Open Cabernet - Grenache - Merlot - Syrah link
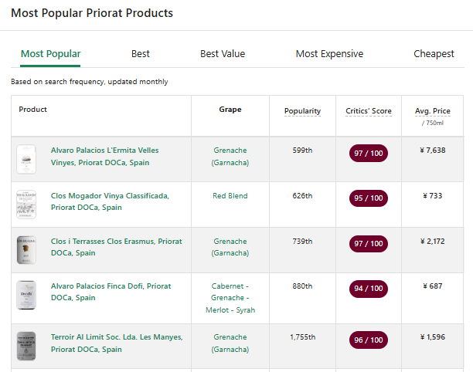This screenshot has width=473, height=372. coord(230,298)
